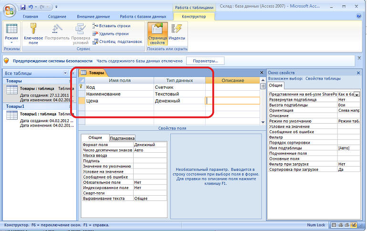The image size is (367, 231).
Task: Click the Help question mark icon
Action: point(358,16)
